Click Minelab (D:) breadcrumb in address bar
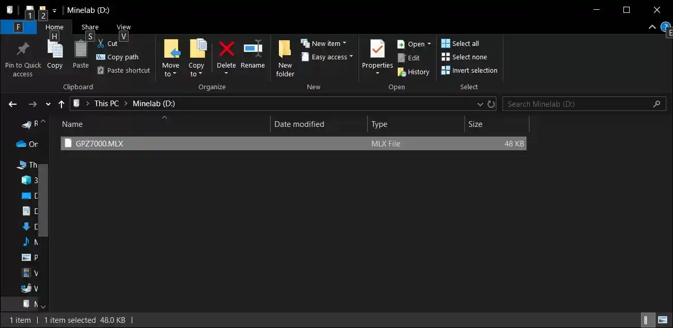 154,104
